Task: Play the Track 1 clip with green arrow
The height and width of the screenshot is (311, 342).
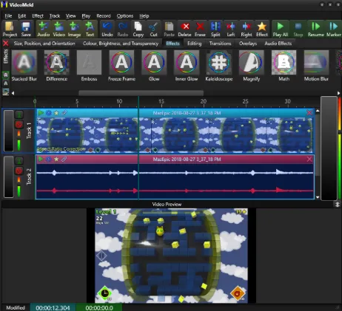Action: (x=41, y=113)
